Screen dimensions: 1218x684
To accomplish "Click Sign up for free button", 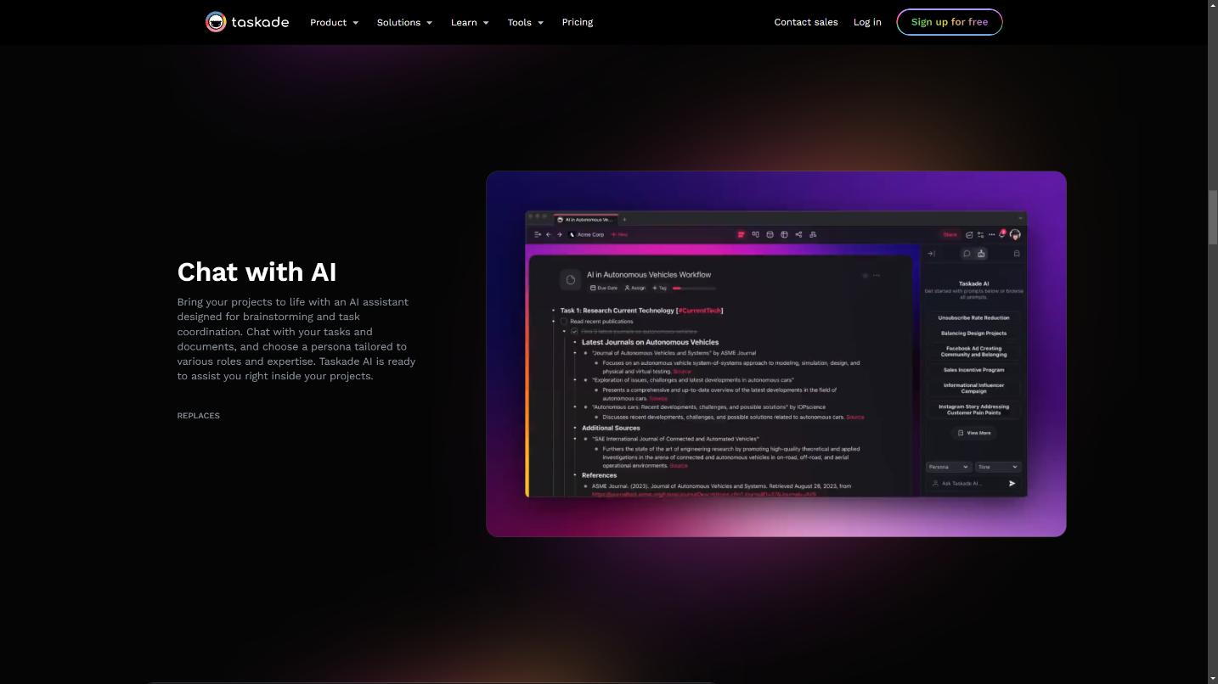I will point(950,22).
